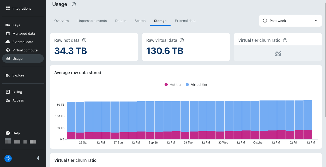
Task: Open Help from the sidebar
Action: 23,133
